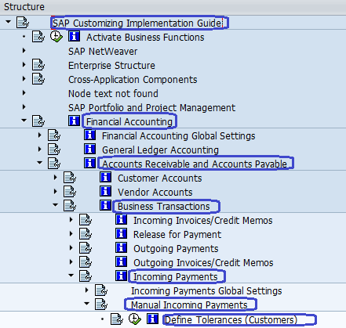Select Release for Payment item
Image resolution: width=346 pixels, height=328 pixels.
coord(177,235)
